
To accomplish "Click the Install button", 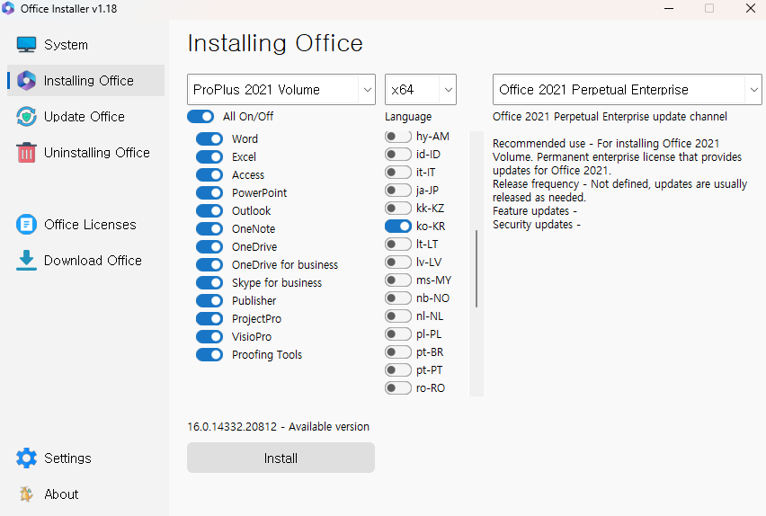I will 281,458.
